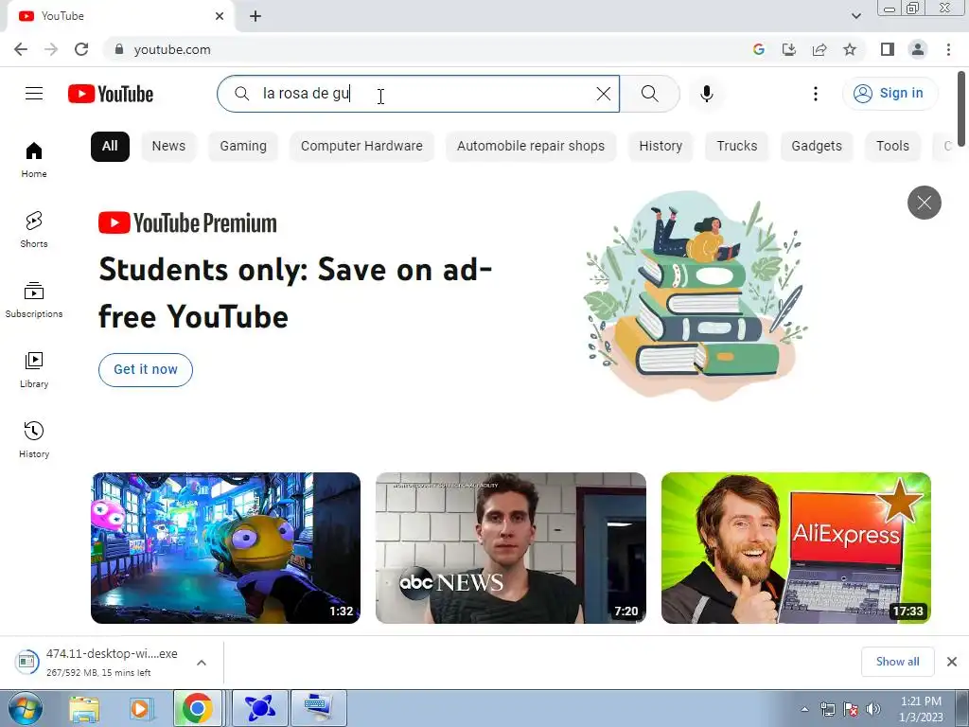The height and width of the screenshot is (727, 969).
Task: Open the Windows Start menu
Action: [x=25, y=708]
